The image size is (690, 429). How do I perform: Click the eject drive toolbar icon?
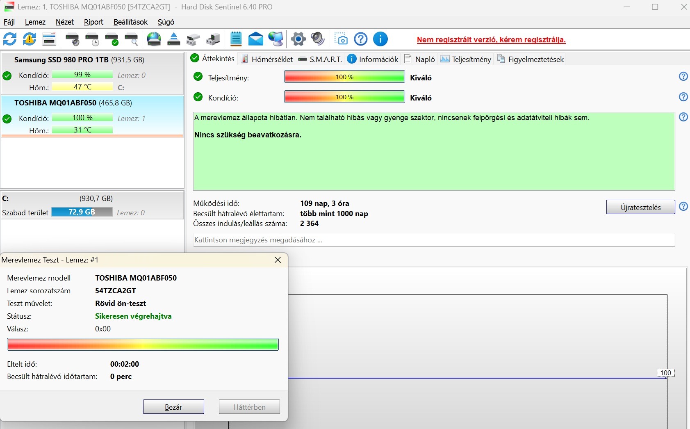[174, 39]
